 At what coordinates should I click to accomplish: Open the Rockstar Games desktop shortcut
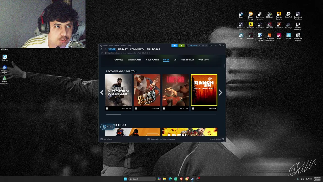[x=279, y=16]
